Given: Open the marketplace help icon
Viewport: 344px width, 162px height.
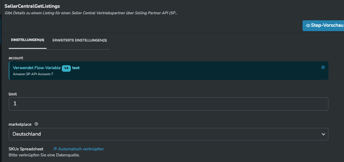Looking at the screenshot, I should (36, 124).
